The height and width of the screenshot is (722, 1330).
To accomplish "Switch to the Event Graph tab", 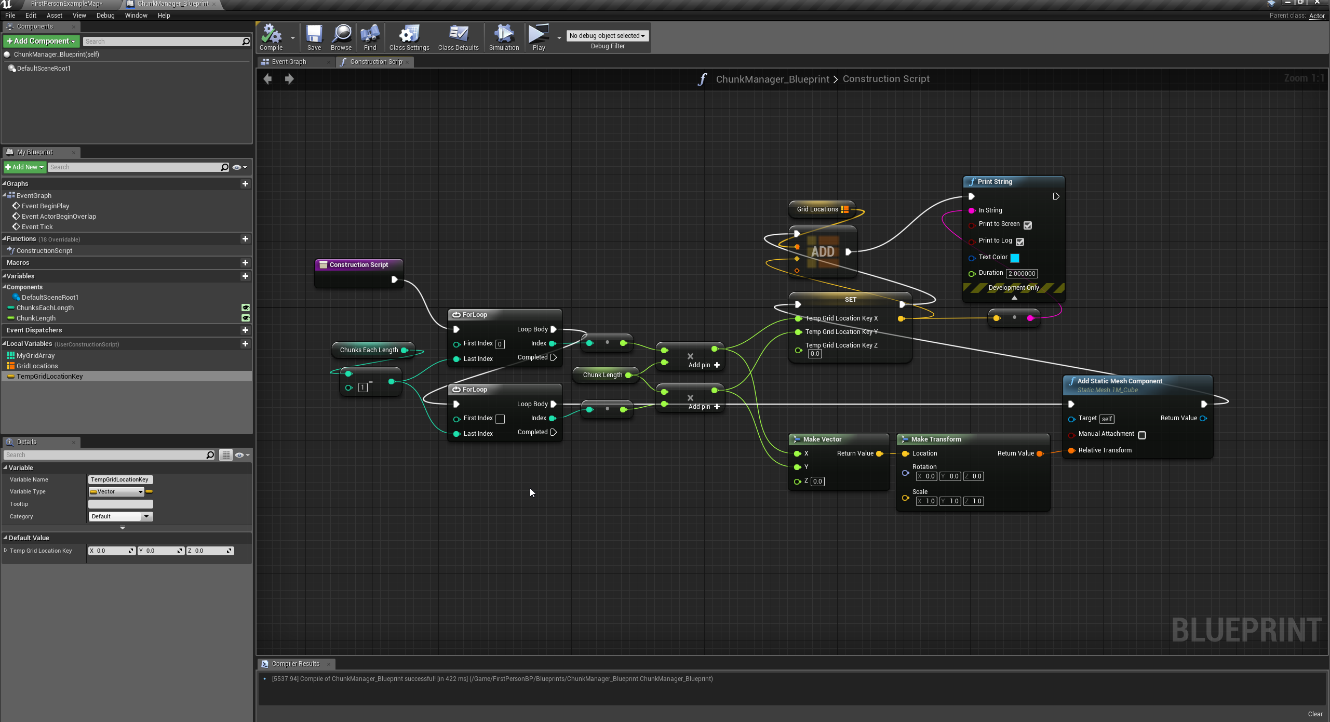I will coord(289,62).
